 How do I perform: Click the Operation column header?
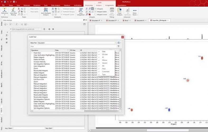[x=43, y=50]
